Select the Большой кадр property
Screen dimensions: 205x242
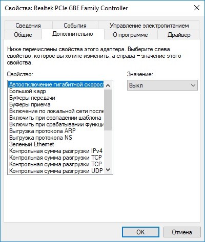pyautogui.click(x=56, y=91)
